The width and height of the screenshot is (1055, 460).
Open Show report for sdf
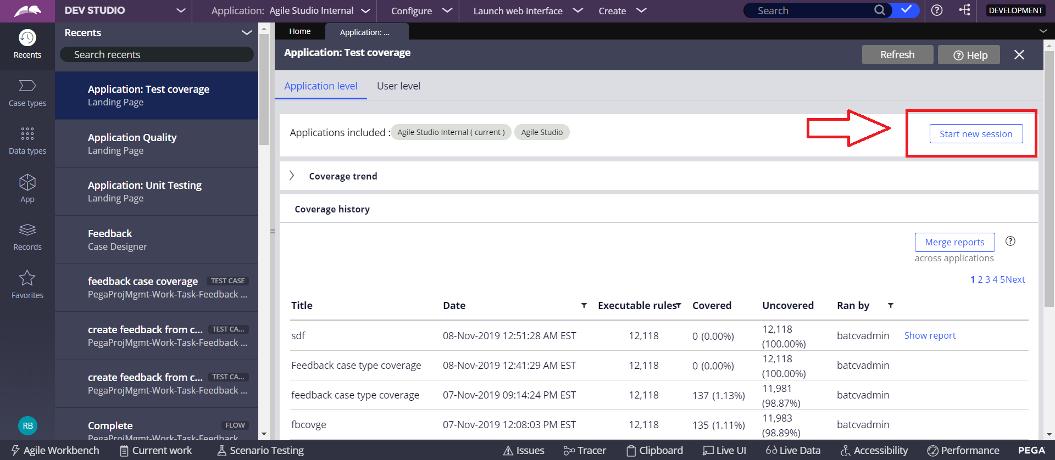(930, 335)
